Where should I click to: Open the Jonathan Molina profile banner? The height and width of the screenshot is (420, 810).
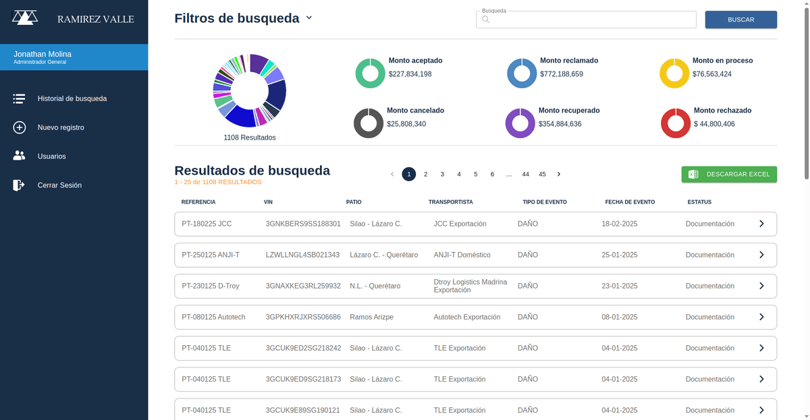coord(74,57)
